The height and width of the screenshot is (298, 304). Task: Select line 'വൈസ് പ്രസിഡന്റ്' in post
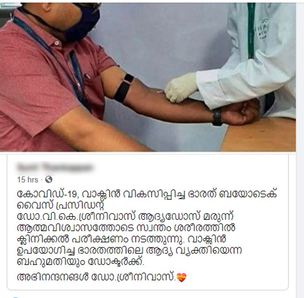tap(62, 206)
